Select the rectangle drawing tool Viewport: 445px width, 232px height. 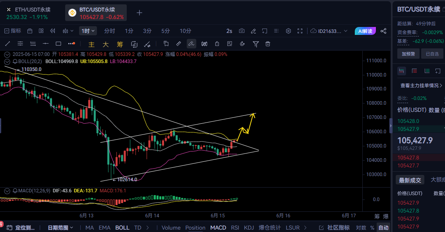58,44
